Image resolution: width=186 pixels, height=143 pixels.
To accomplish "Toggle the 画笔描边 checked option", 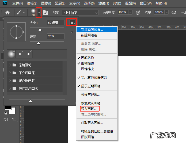I will 97,63.
